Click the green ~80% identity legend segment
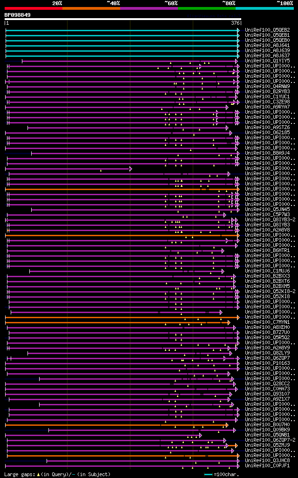Screen dimensions: 298x478 [x=207, y=8]
